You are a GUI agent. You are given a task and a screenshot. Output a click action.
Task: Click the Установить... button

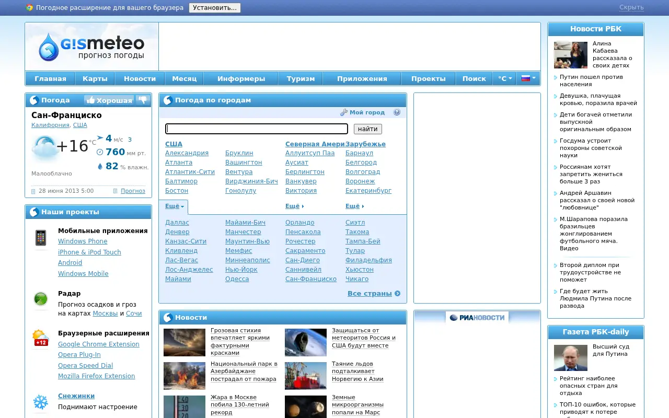(x=215, y=8)
